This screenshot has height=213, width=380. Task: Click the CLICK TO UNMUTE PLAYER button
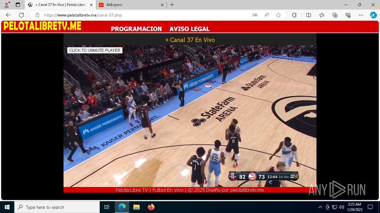(x=95, y=50)
